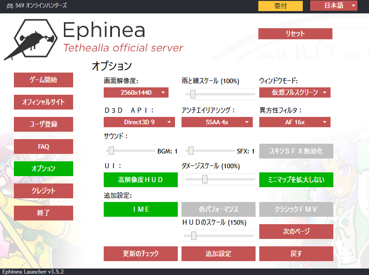Viewport: 369px width, 275px height.
Task: Toggle the 低パフォーマンス option
Action: [218, 209]
